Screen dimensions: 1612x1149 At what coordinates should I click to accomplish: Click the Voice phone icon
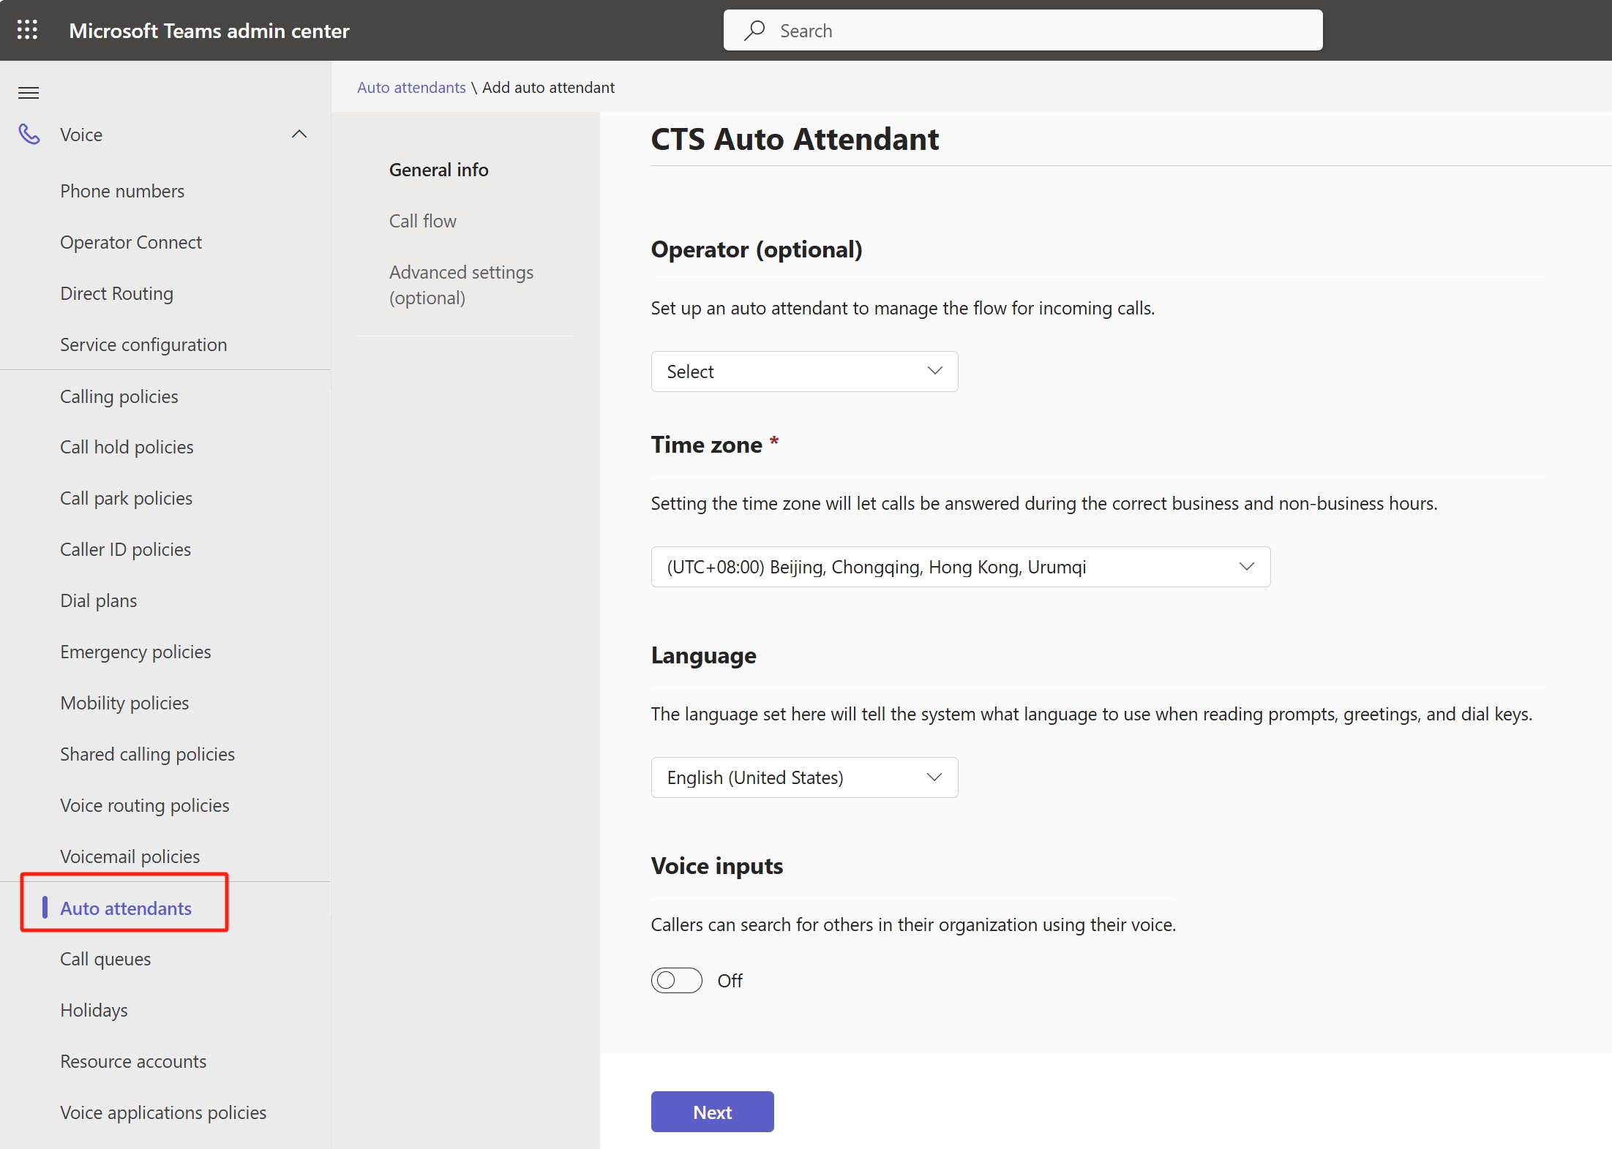(x=29, y=135)
